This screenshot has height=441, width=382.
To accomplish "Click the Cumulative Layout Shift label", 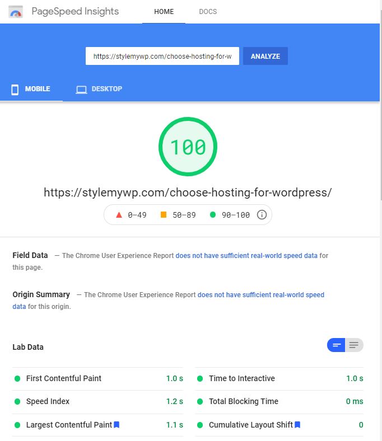I will (x=251, y=425).
